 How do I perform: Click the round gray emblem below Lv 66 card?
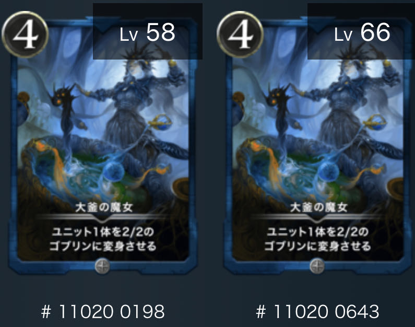[x=317, y=266]
